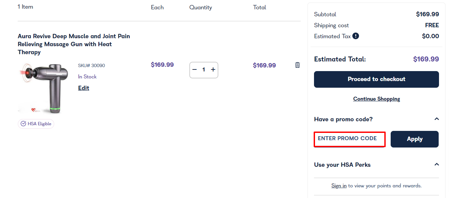This screenshot has height=198, width=449.
Task: Apply the promo code
Action: click(x=415, y=139)
